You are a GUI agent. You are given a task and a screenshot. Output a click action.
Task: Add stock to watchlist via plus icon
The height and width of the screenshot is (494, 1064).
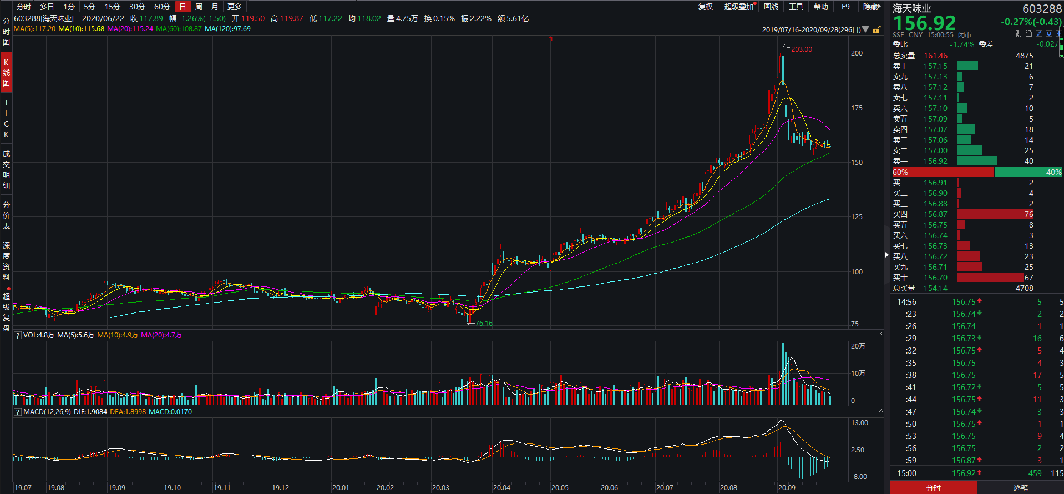pyautogui.click(x=1058, y=33)
